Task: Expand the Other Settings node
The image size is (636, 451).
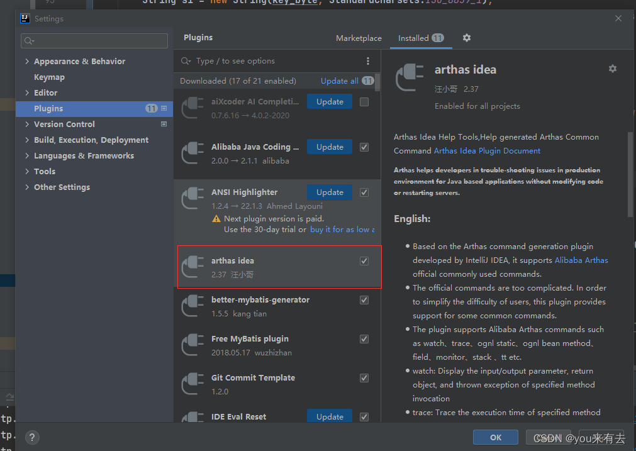Action: click(x=27, y=187)
